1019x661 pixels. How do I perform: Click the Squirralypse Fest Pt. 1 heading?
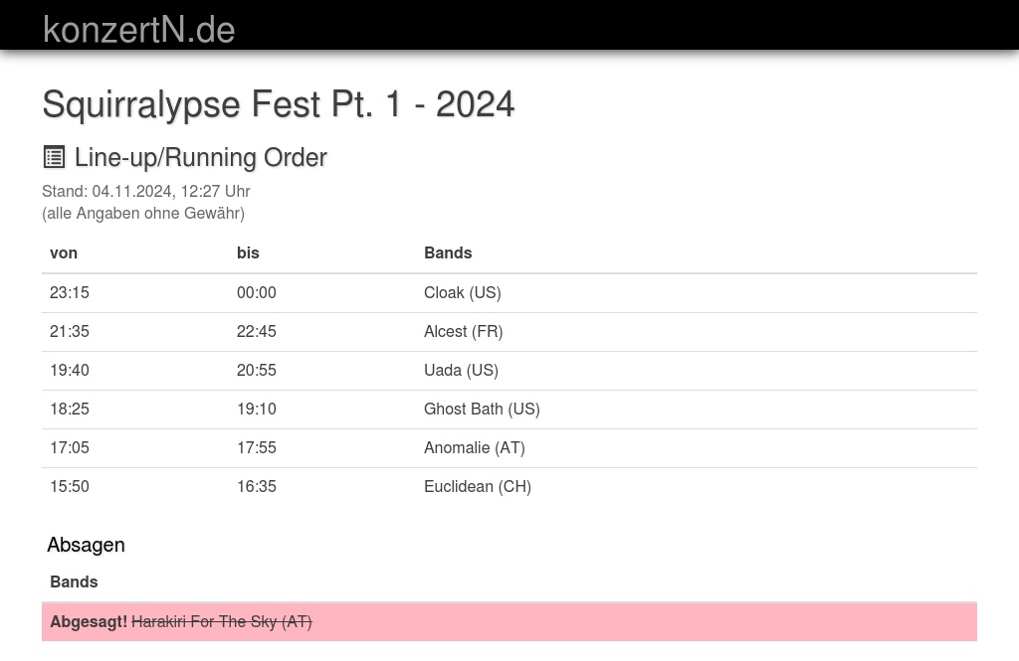pos(278,103)
